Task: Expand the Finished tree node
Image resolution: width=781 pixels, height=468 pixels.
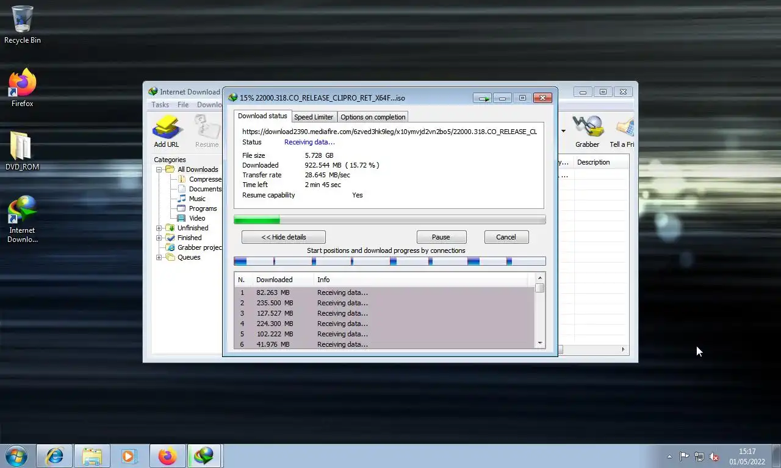Action: pyautogui.click(x=159, y=238)
